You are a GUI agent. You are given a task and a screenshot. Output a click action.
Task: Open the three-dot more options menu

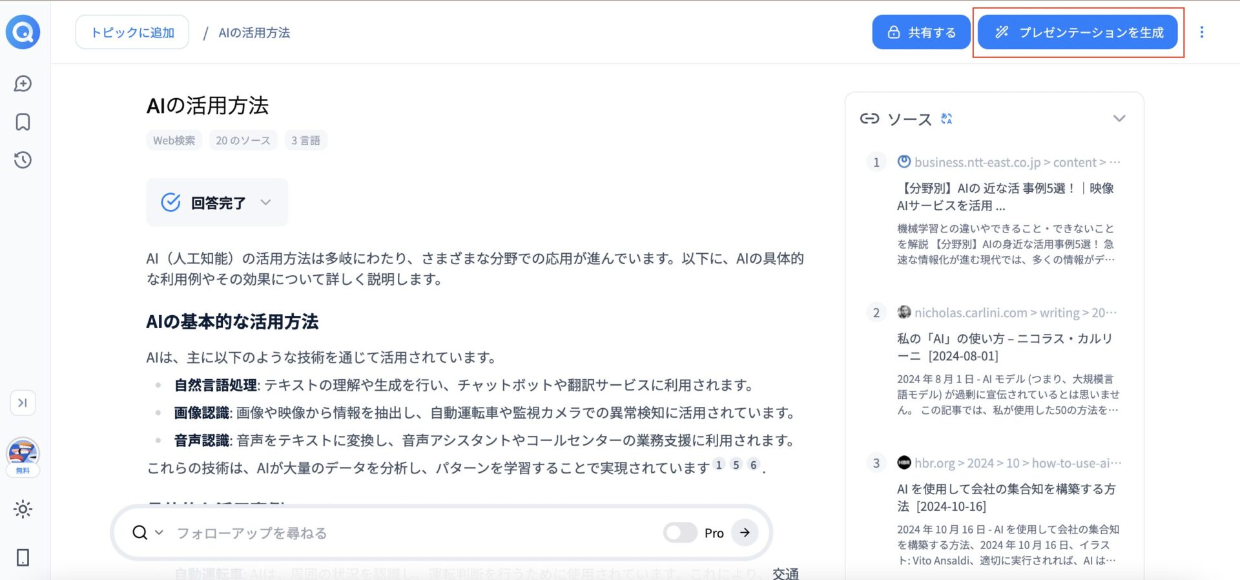point(1202,32)
